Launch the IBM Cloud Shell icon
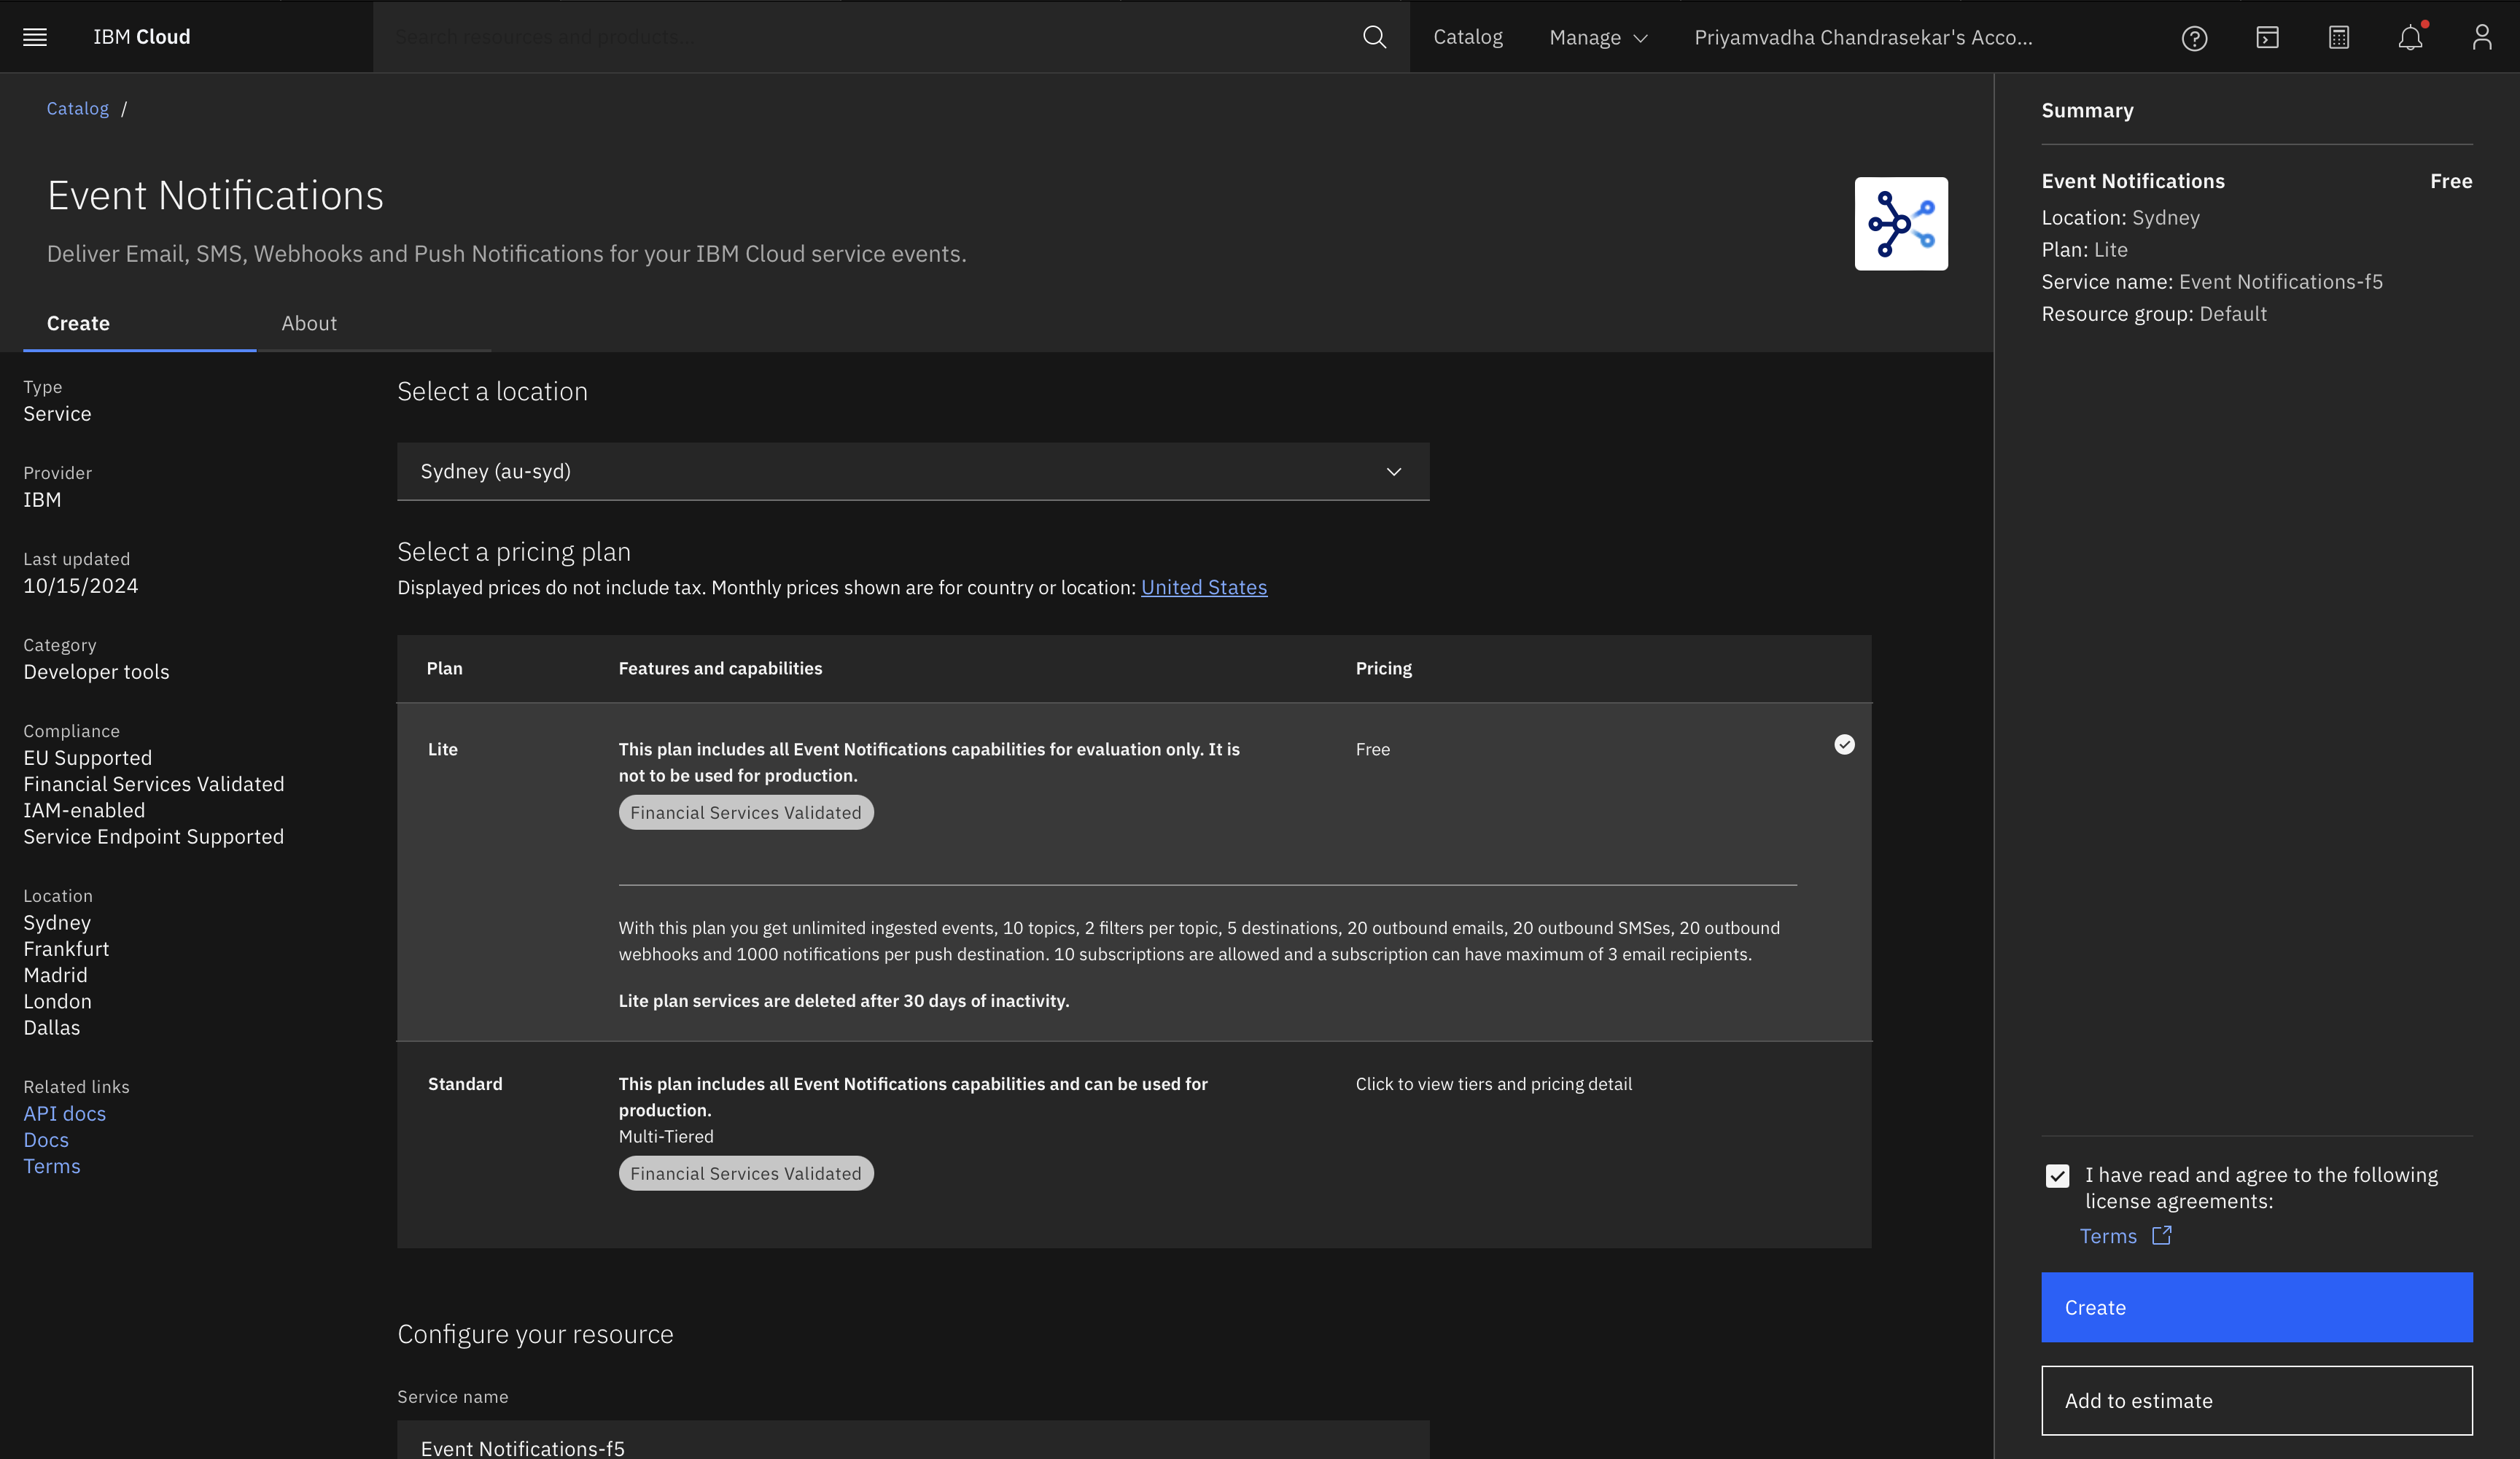The width and height of the screenshot is (2520, 1459). coord(2266,37)
